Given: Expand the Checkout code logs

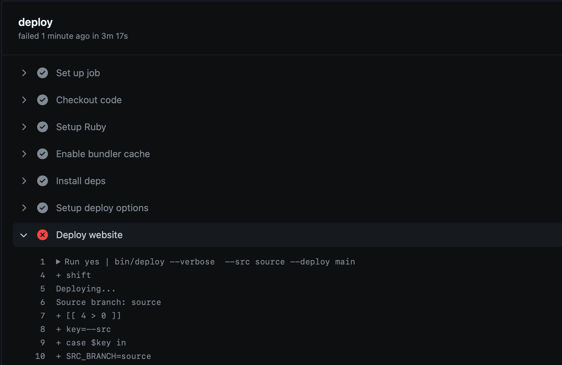Looking at the screenshot, I should [24, 100].
